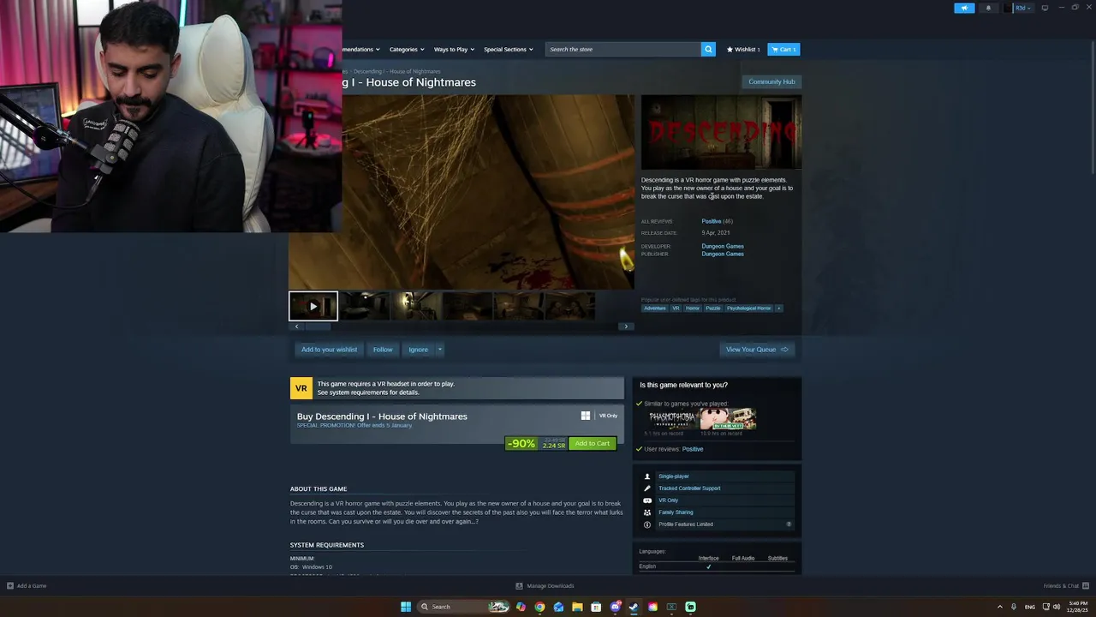This screenshot has height=617, width=1096.
Task: Open the Special Sections menu
Action: click(x=508, y=49)
